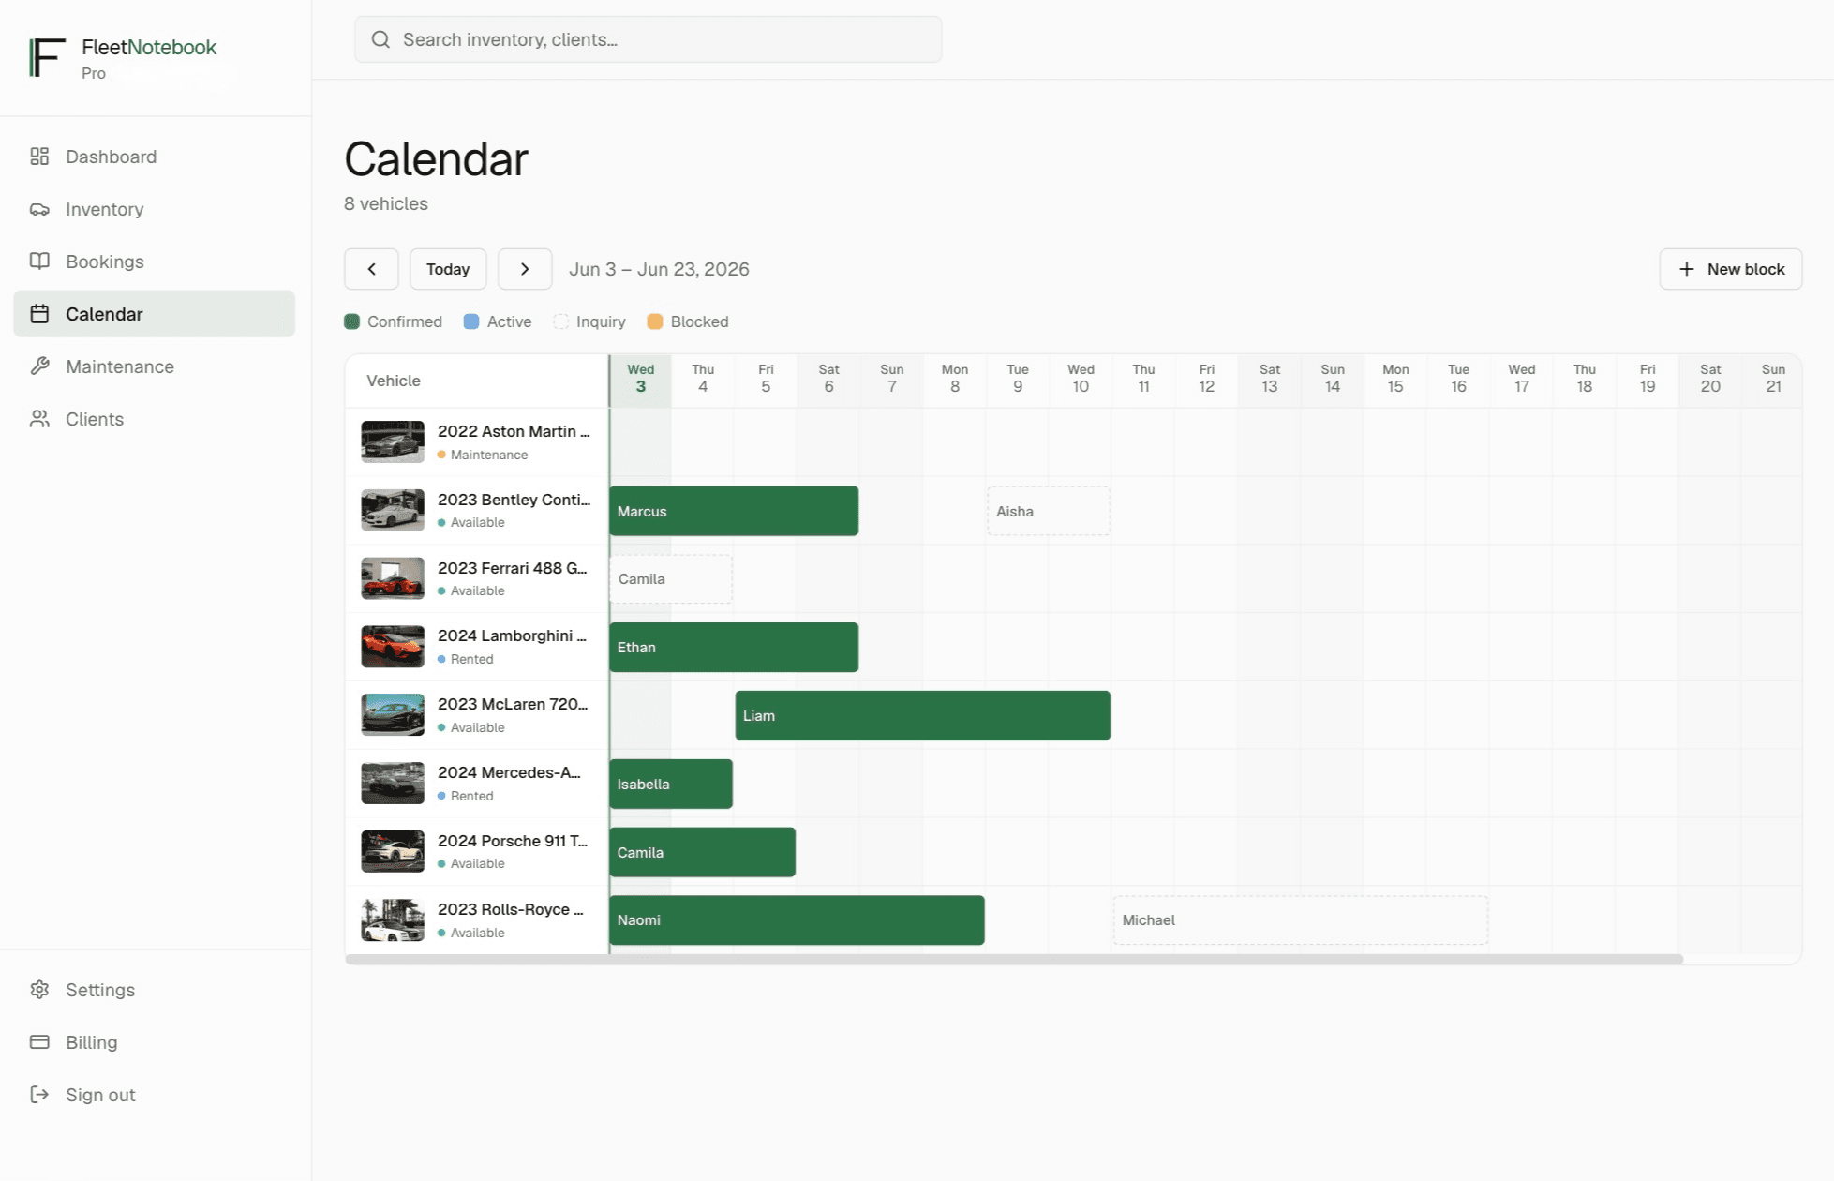This screenshot has width=1834, height=1181.
Task: Open the Lamborghini vehicle thumbnail
Action: [393, 647]
